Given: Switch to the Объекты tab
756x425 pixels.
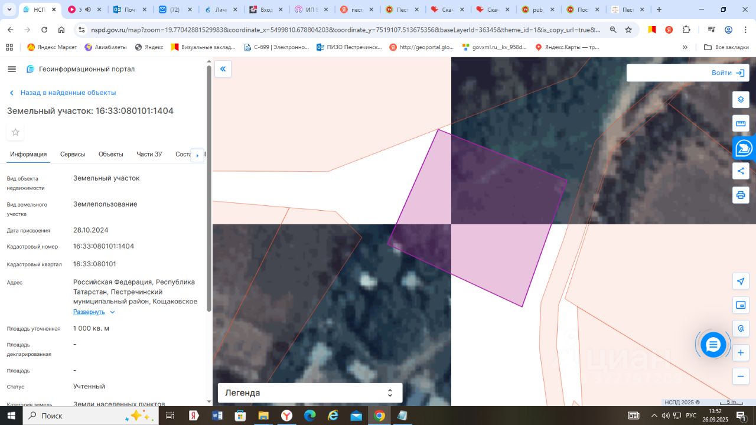Looking at the screenshot, I should click(x=111, y=154).
